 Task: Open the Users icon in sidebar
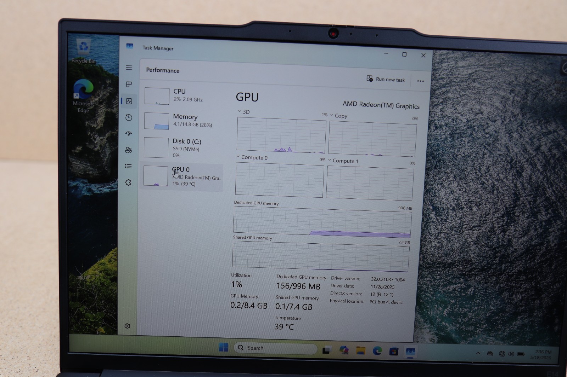(129, 150)
